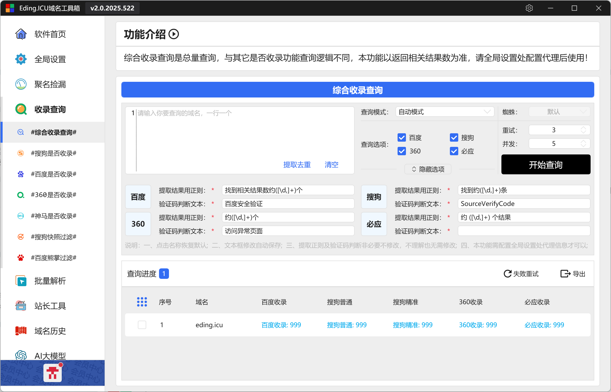611x392 pixels.
Task: Open the 查询模式 自动模式 dropdown
Action: click(445, 112)
